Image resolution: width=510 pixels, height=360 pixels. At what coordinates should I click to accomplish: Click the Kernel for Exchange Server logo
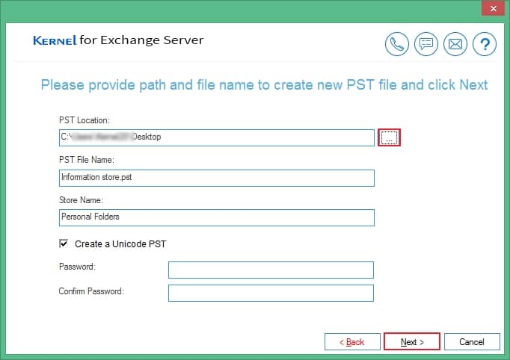pyautogui.click(x=118, y=40)
